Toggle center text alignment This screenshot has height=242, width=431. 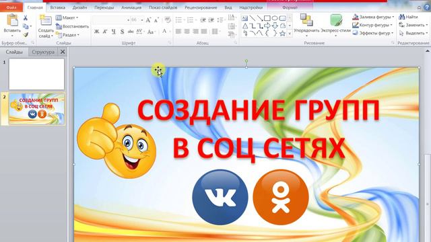187,32
